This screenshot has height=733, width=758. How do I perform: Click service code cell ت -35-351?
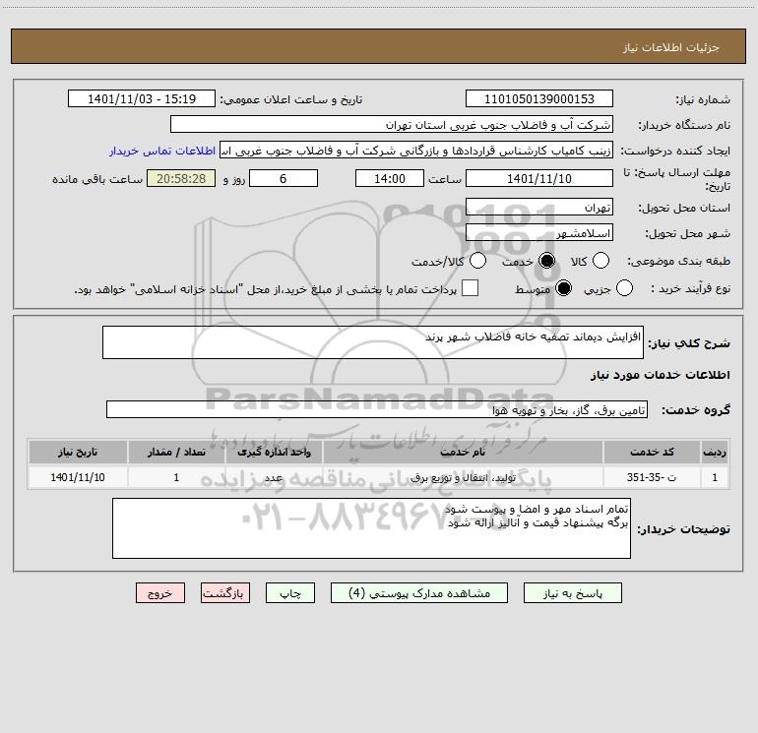point(652,477)
